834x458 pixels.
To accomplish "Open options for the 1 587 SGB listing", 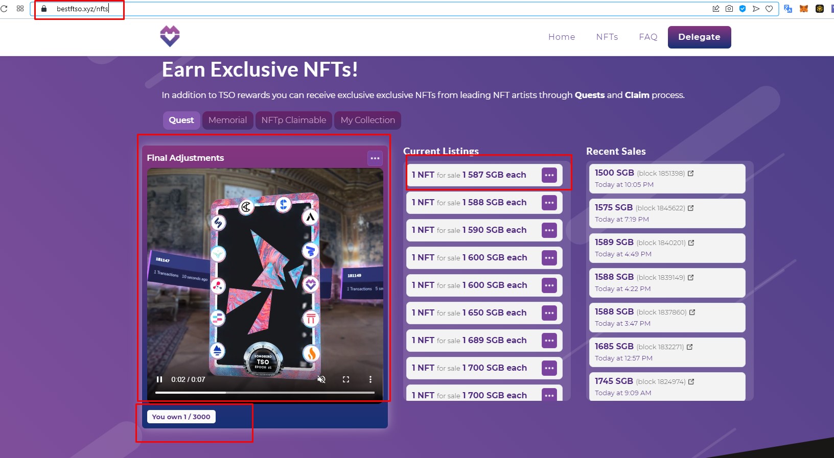I will pos(549,175).
